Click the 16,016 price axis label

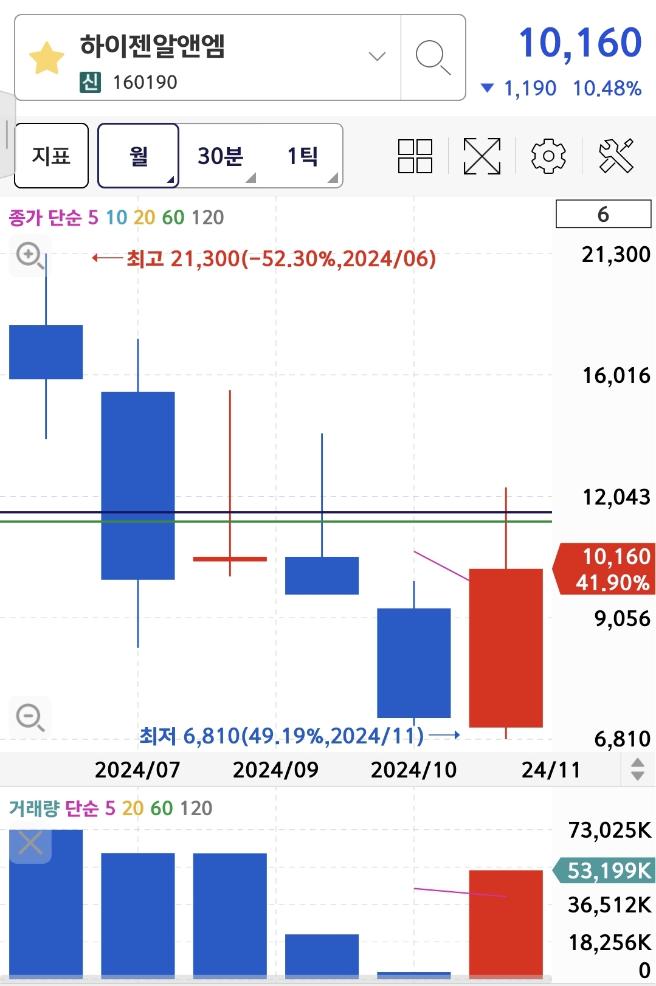(616, 376)
